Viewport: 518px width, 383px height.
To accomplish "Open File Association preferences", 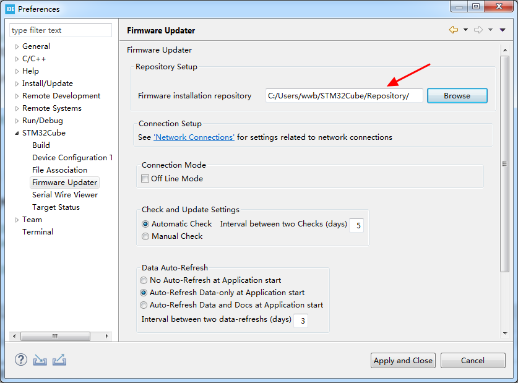I will (x=60, y=170).
